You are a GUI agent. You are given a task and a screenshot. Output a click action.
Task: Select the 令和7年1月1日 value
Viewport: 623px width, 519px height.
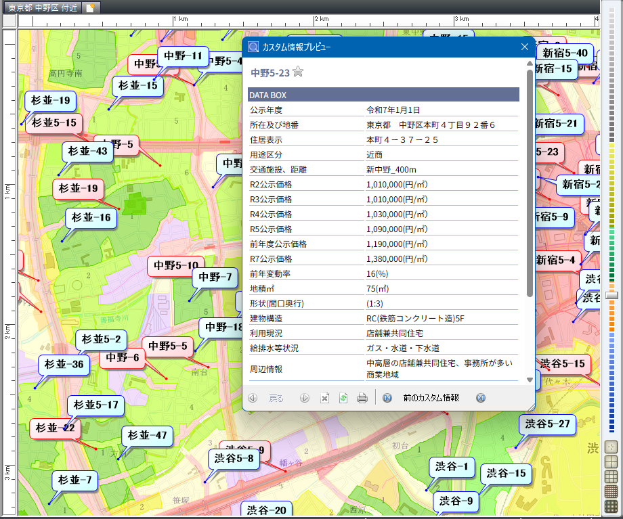tap(393, 110)
